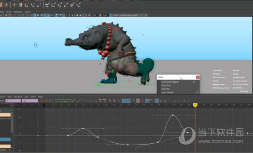This screenshot has width=253, height=153.
Task: Select the top orange row in the outliner
Action: (x=5, y=115)
